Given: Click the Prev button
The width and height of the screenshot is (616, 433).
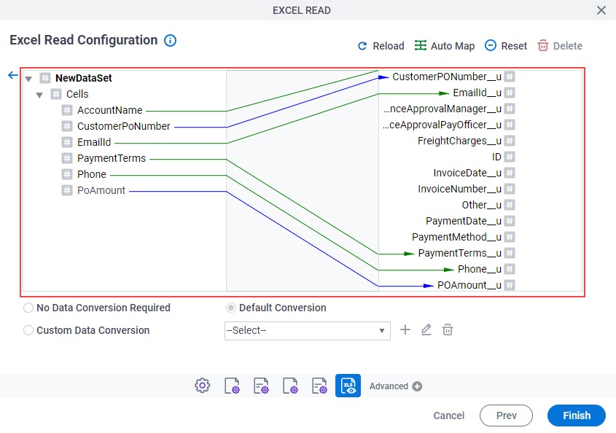Looking at the screenshot, I should [506, 416].
